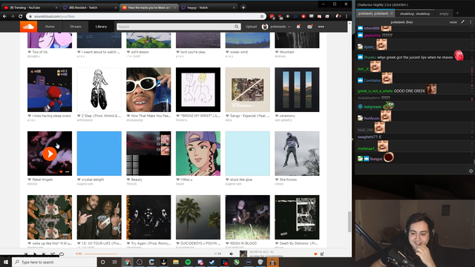
Task: Click the search magnifier icon in SoundCloud
Action: (236, 27)
